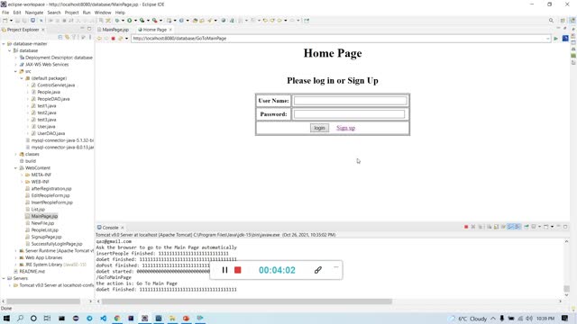Open Task View on taskbar
The height and width of the screenshot is (324, 577).
pyautogui.click(x=47, y=318)
